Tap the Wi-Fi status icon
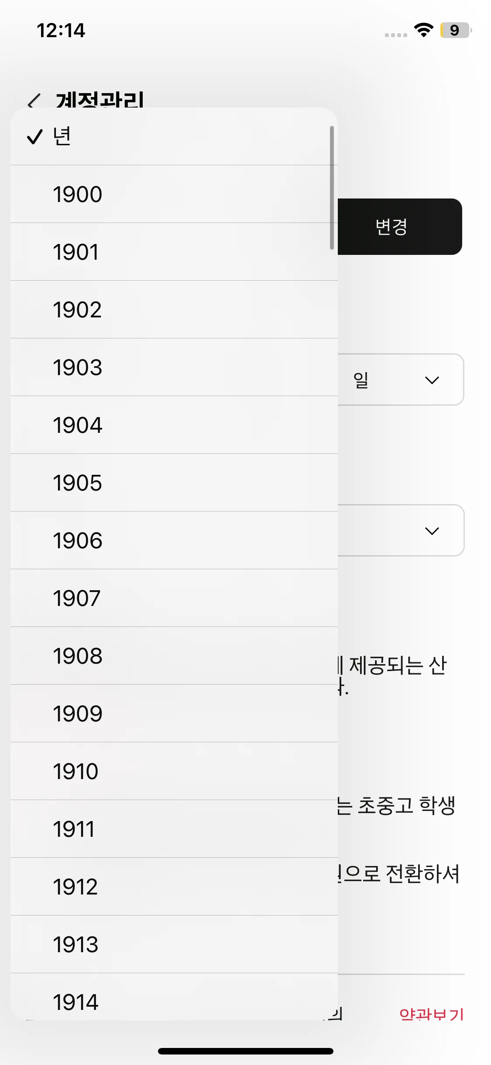The height and width of the screenshot is (1065, 491). pyautogui.click(x=423, y=30)
